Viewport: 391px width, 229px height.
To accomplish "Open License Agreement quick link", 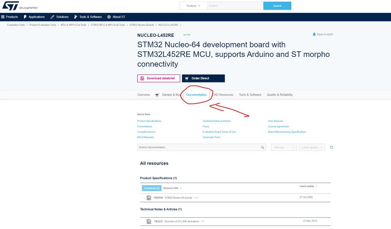I will click(278, 127).
